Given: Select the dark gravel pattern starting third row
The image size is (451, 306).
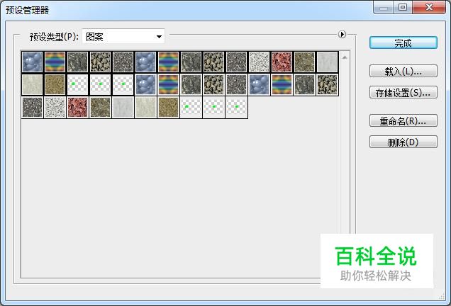Looking at the screenshot, I should tap(32, 108).
